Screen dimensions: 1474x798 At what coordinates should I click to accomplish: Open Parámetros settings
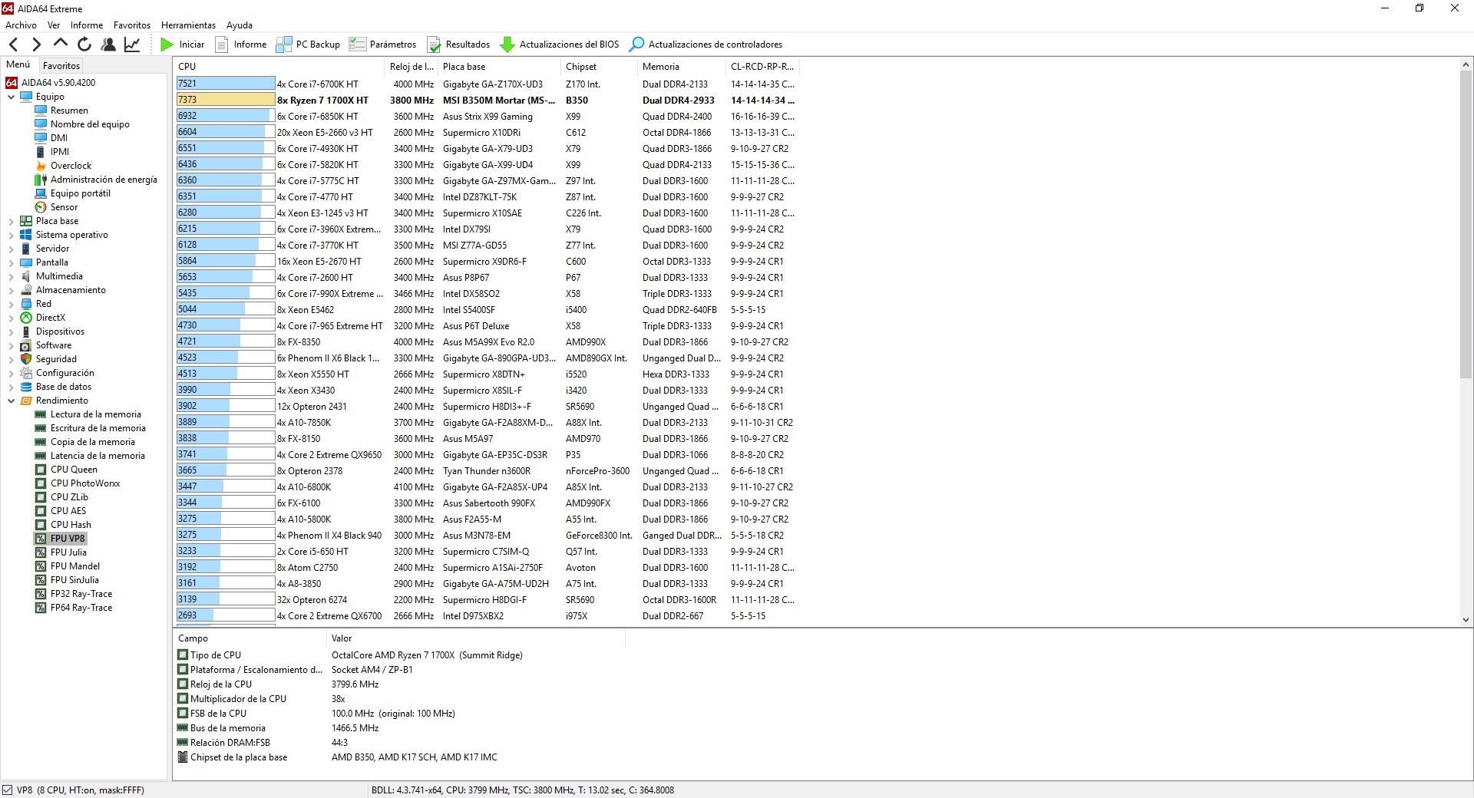(382, 45)
